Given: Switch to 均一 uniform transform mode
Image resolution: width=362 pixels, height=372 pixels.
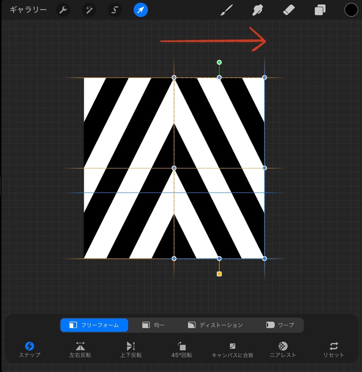Looking at the screenshot, I should (x=153, y=325).
